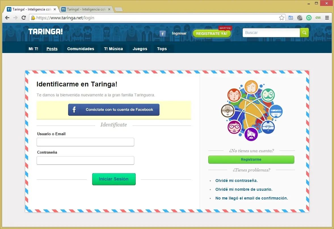This screenshot has height=229, width=334.
Task: Click the Buscar search field
Action: coord(271,33)
